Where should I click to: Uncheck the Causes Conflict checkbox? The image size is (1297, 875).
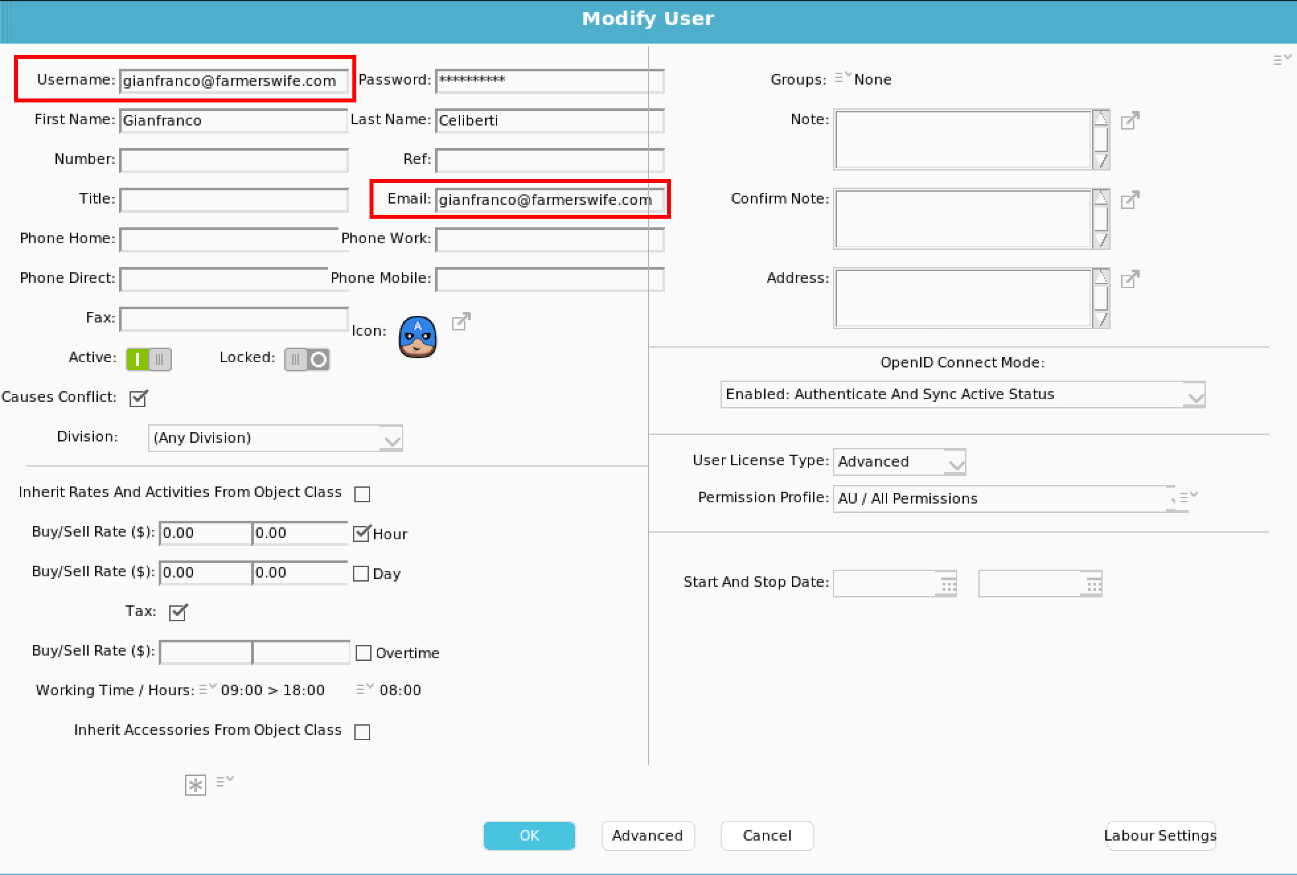pos(138,399)
